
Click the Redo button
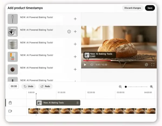click(45, 86)
